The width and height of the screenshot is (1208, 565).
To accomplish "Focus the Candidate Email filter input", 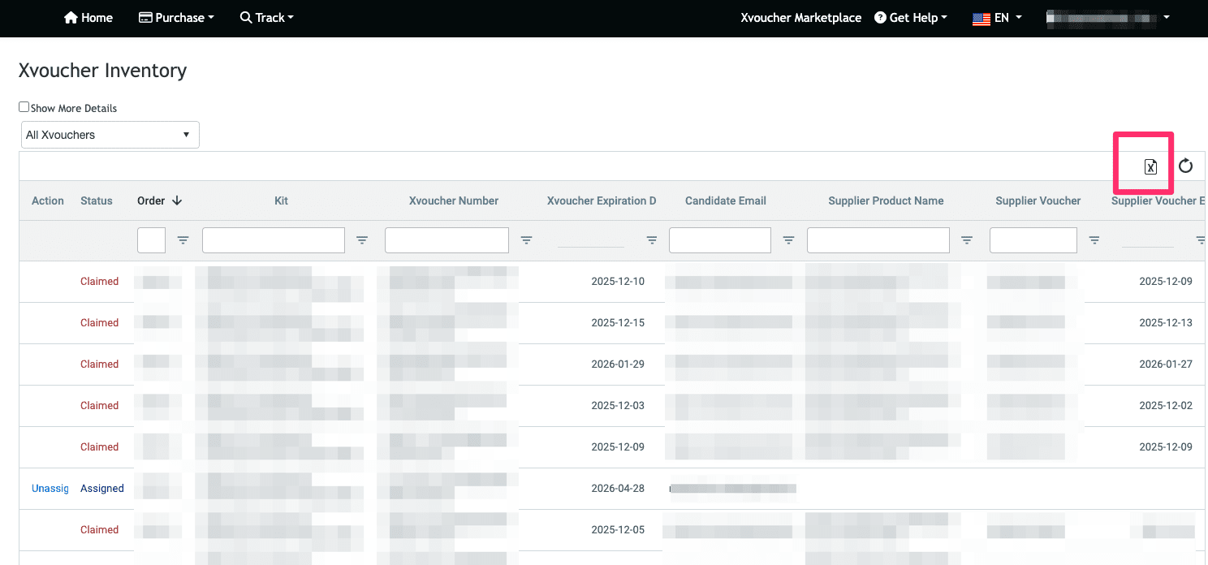I will 720,240.
